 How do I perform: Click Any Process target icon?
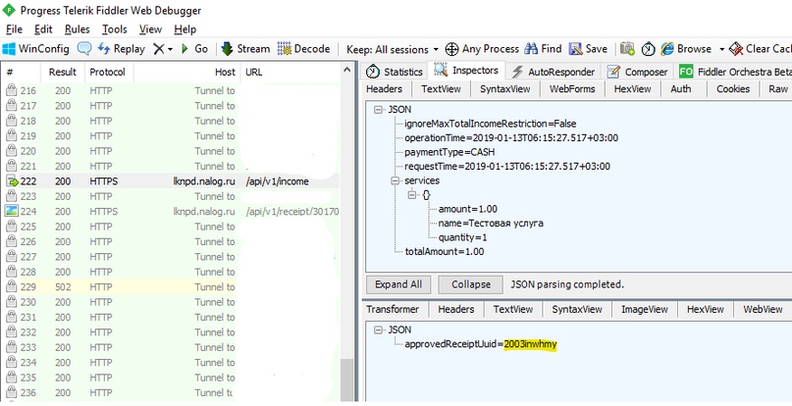click(451, 49)
